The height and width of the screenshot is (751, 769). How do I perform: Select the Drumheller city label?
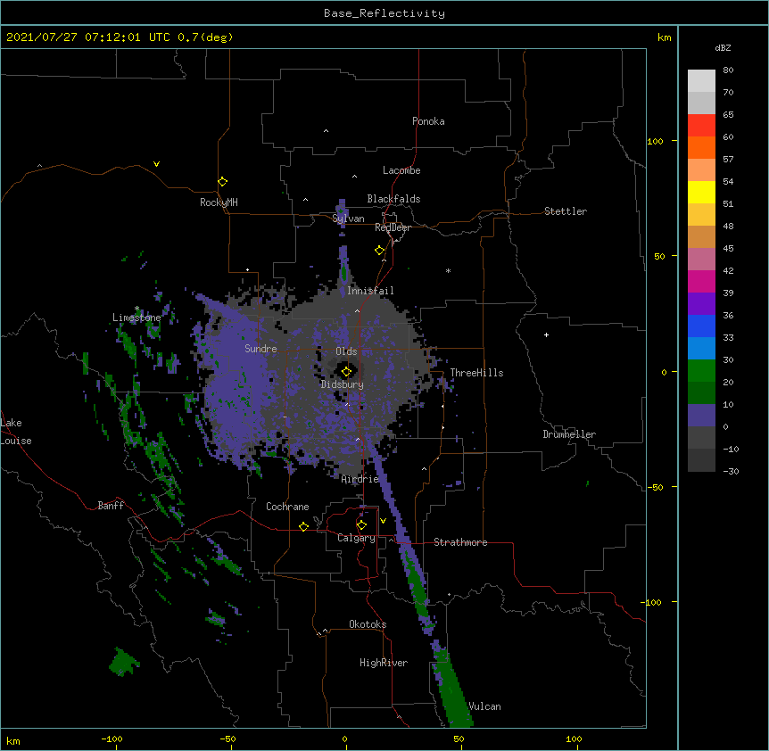569,434
